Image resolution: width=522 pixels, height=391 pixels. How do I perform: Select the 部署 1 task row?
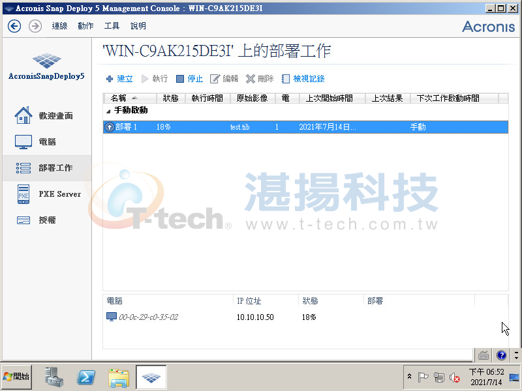click(x=305, y=127)
